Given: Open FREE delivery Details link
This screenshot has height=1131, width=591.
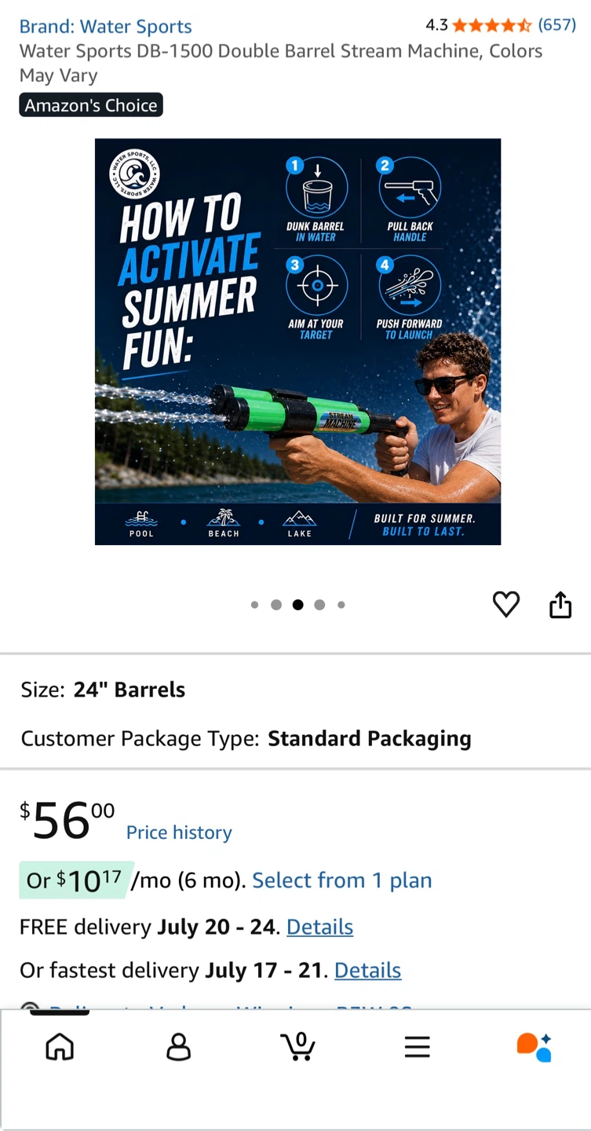Looking at the screenshot, I should click(x=319, y=927).
